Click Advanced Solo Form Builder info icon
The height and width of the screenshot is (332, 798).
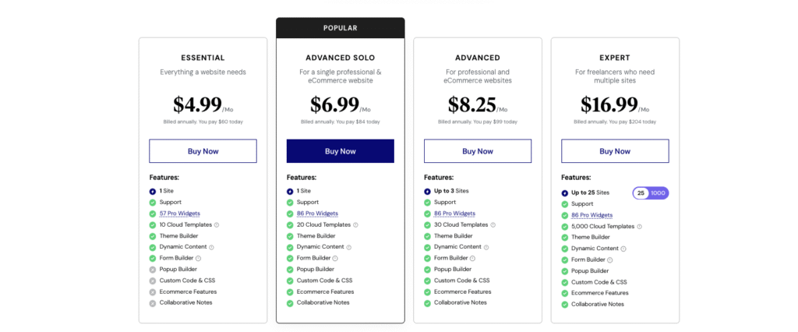pos(335,258)
